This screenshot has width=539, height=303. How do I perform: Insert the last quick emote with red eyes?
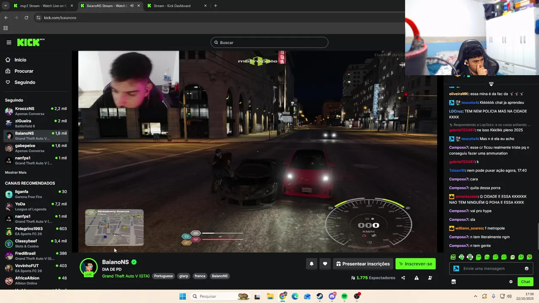[x=529, y=257]
